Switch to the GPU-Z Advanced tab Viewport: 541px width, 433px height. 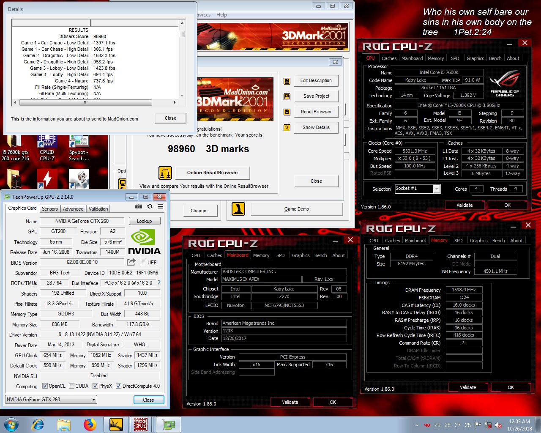pos(73,209)
